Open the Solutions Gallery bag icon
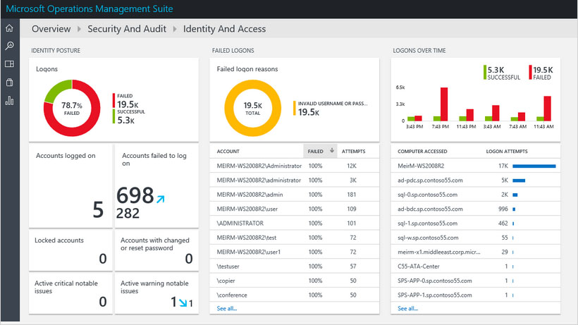This screenshot has height=325, width=578. tap(9, 82)
